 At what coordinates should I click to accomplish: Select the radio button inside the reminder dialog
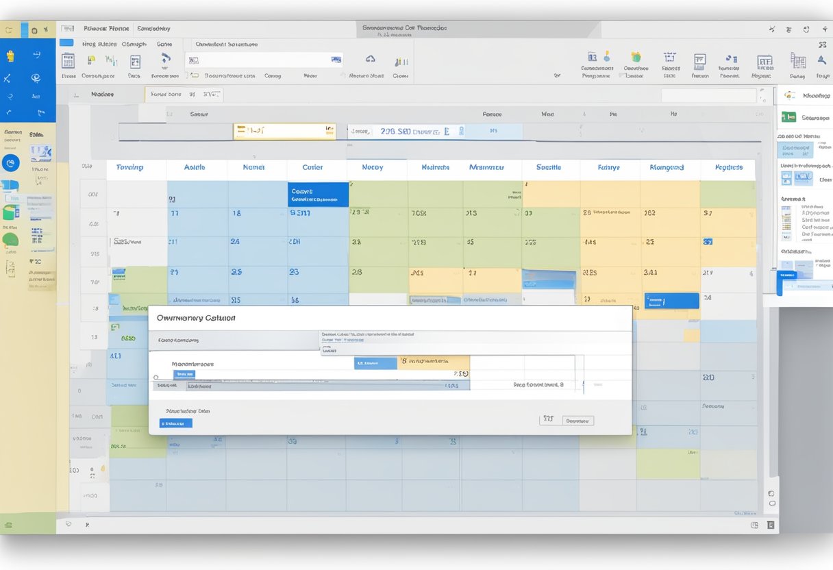(156, 377)
